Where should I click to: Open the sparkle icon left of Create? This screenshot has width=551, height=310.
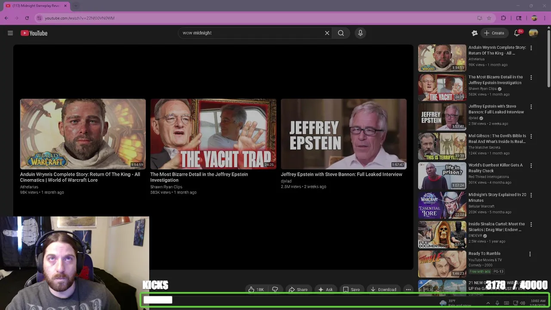(474, 33)
